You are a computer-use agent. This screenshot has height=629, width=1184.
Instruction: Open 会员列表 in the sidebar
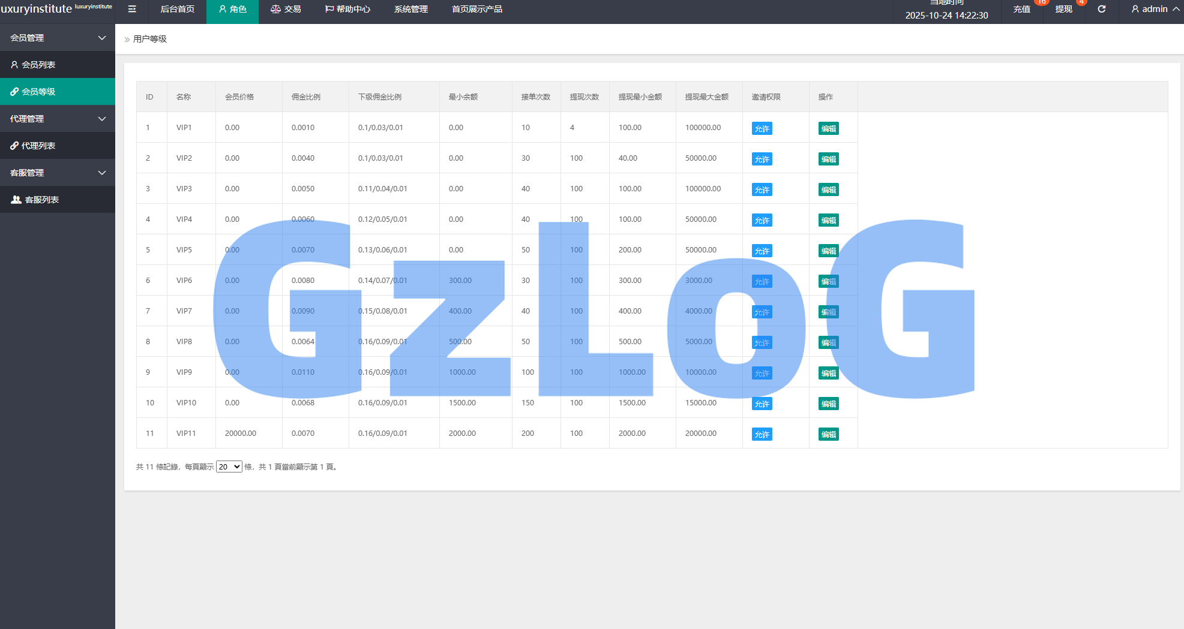[x=38, y=65]
